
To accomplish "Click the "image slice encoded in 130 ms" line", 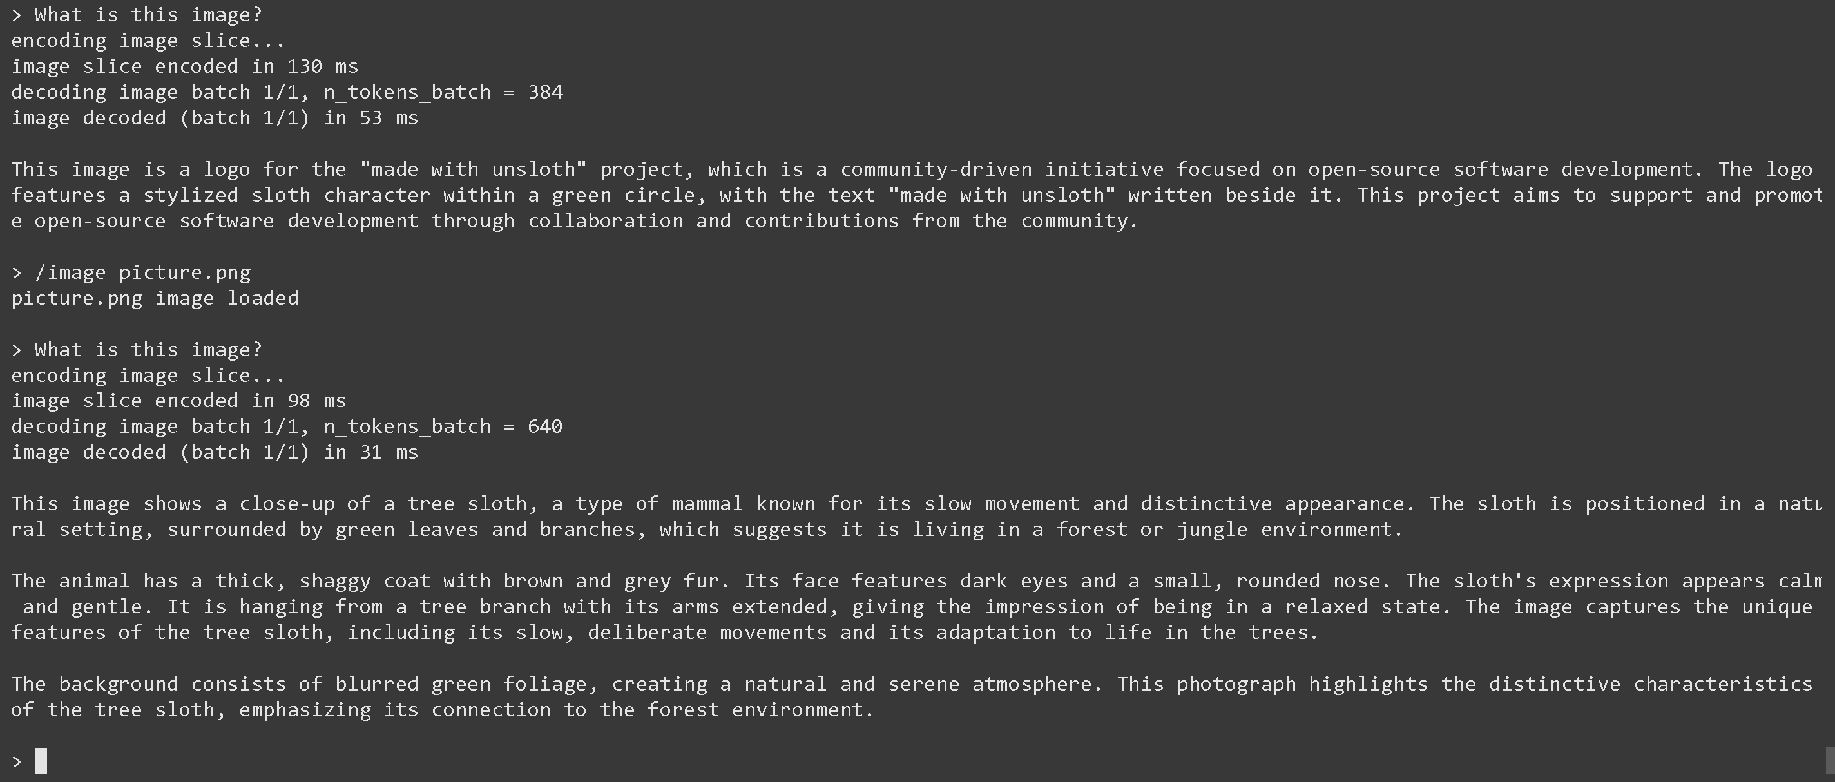I will [184, 67].
